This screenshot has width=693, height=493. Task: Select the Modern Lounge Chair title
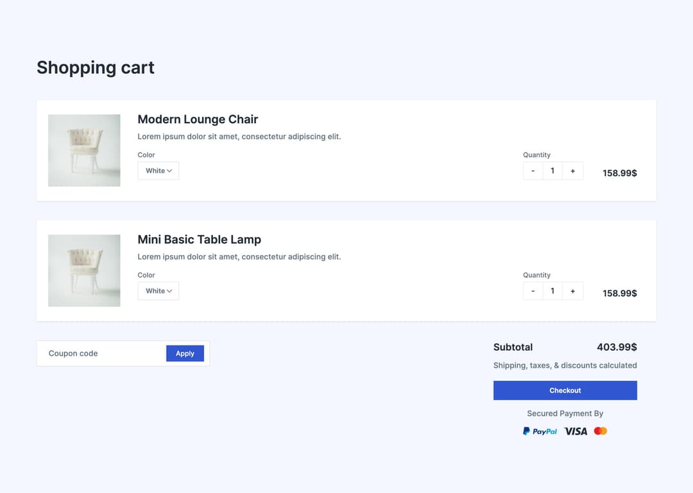[198, 119]
